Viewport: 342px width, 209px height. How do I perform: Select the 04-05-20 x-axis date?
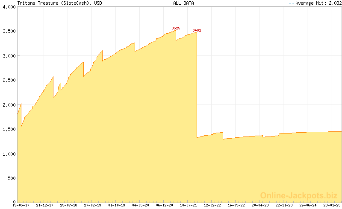coord(141,205)
